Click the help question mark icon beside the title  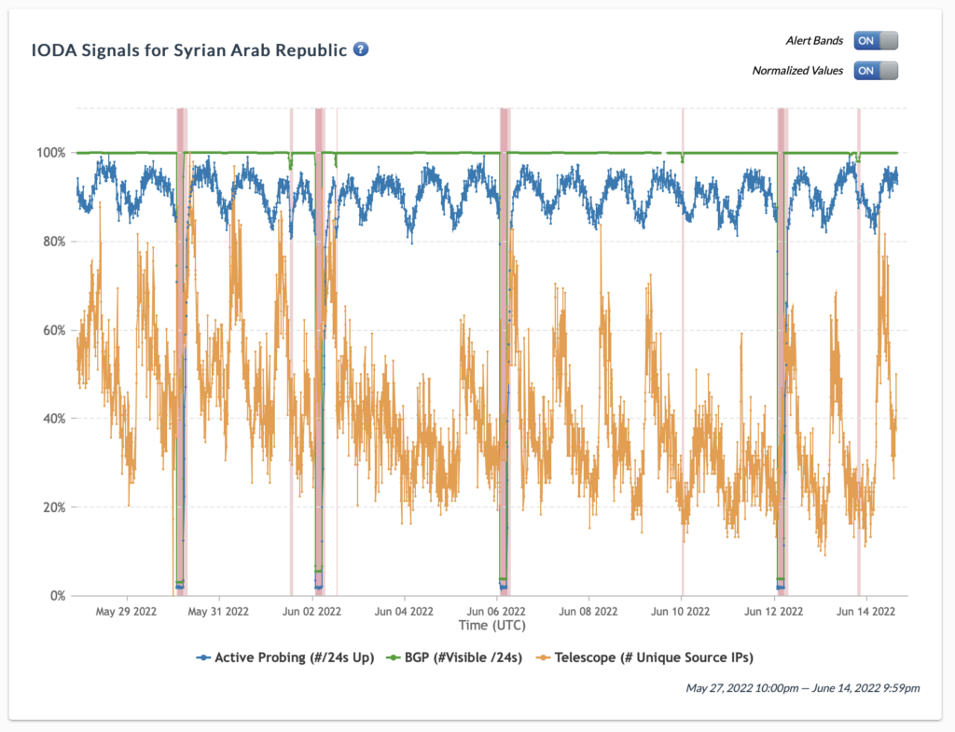(x=361, y=48)
